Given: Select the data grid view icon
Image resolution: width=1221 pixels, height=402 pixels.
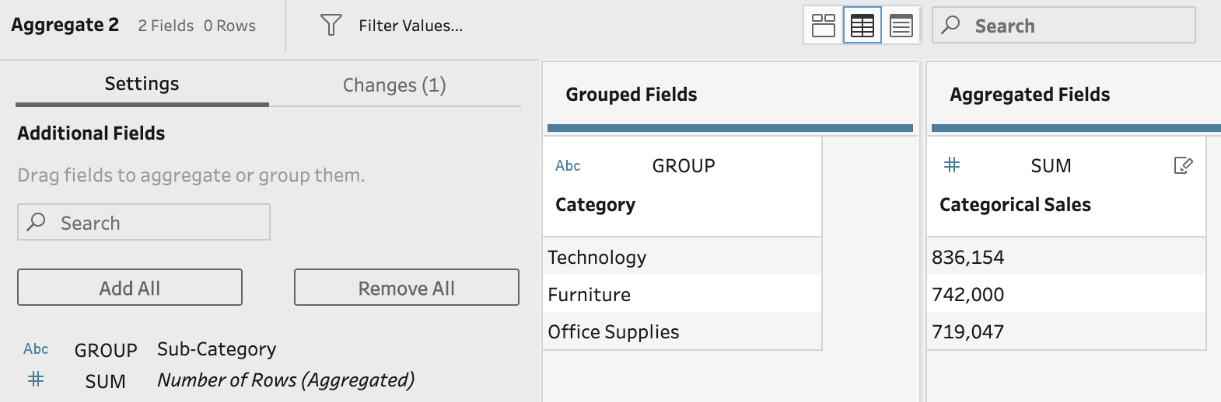Looking at the screenshot, I should tap(862, 26).
